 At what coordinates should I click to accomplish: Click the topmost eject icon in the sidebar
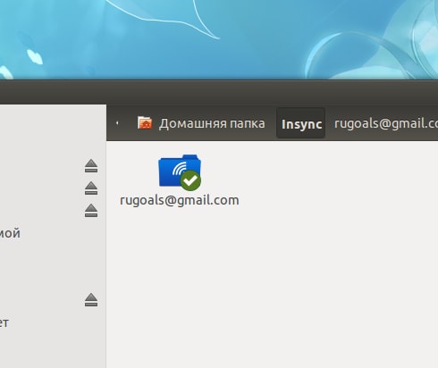91,166
